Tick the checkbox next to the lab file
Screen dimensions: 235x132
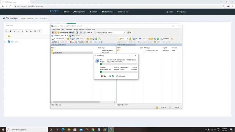(6, 41)
